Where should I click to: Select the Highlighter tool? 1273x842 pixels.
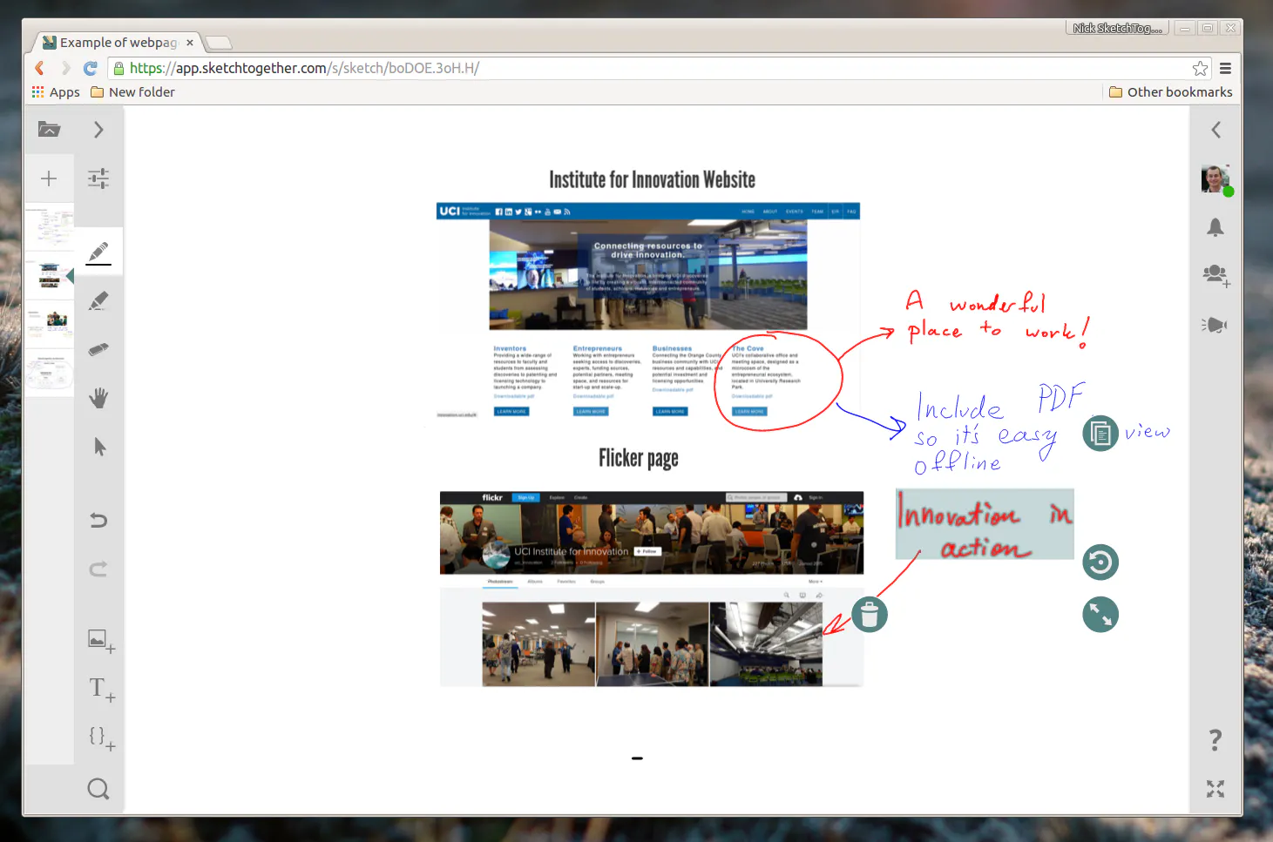pyautogui.click(x=98, y=301)
